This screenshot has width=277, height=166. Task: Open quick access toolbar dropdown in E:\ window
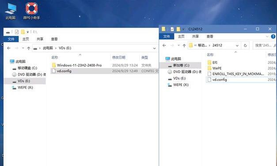point(28,32)
